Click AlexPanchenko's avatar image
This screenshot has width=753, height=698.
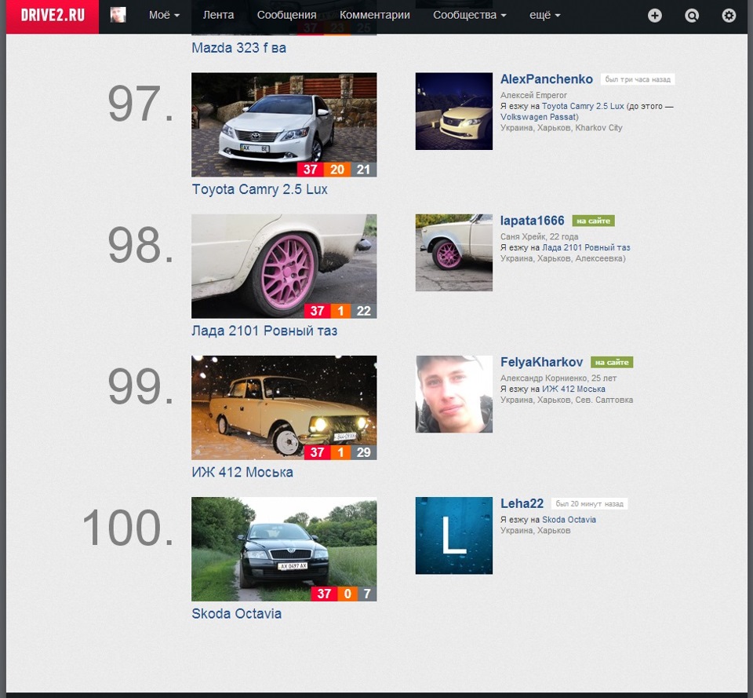tap(454, 111)
